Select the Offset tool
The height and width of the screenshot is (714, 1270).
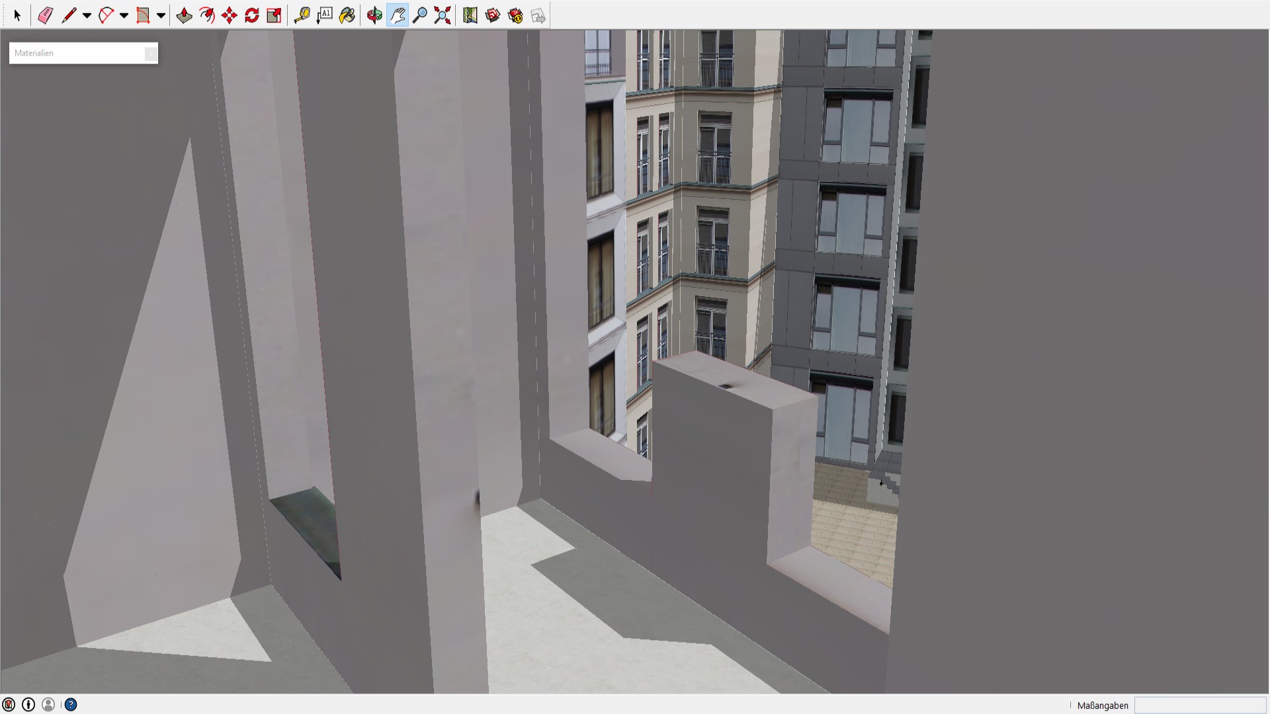coord(206,15)
